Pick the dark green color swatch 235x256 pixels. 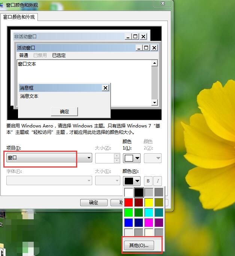point(139,213)
